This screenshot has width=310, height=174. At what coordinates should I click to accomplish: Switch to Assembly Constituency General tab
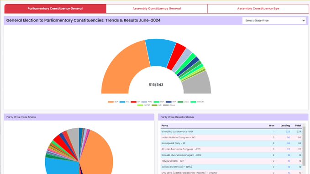click(x=157, y=9)
